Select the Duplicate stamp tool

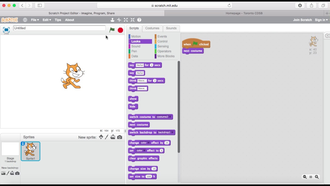(112, 20)
